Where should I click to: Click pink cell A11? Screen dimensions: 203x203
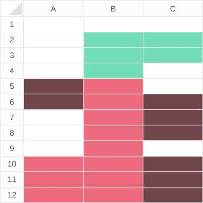pyautogui.click(x=54, y=179)
